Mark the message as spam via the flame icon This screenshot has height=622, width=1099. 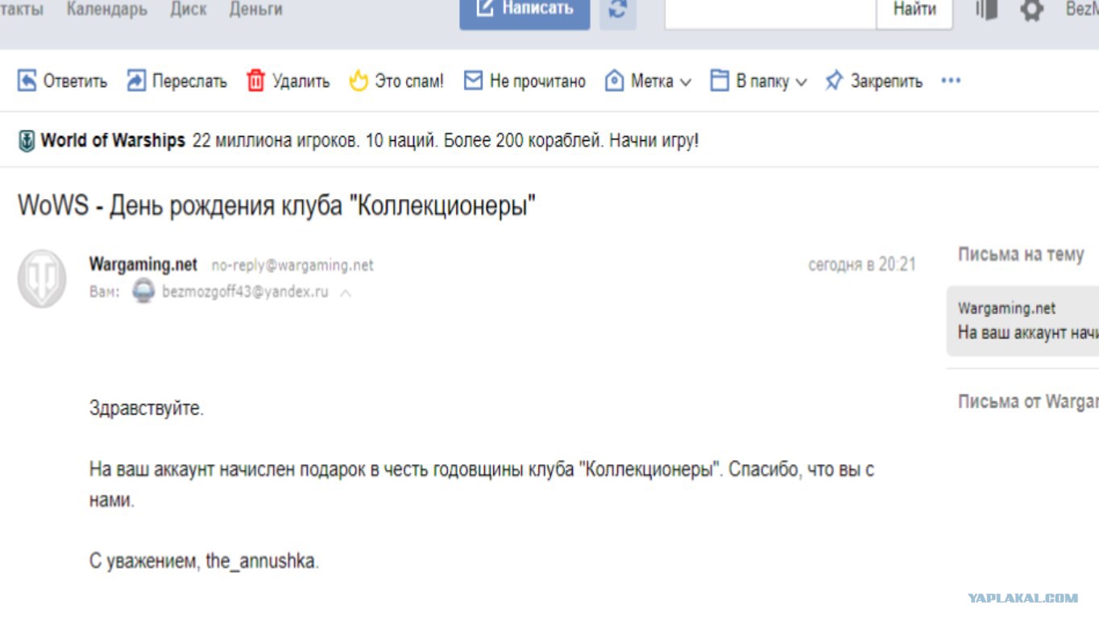(359, 81)
